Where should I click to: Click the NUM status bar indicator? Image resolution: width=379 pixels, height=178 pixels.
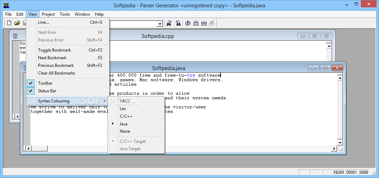339,172
